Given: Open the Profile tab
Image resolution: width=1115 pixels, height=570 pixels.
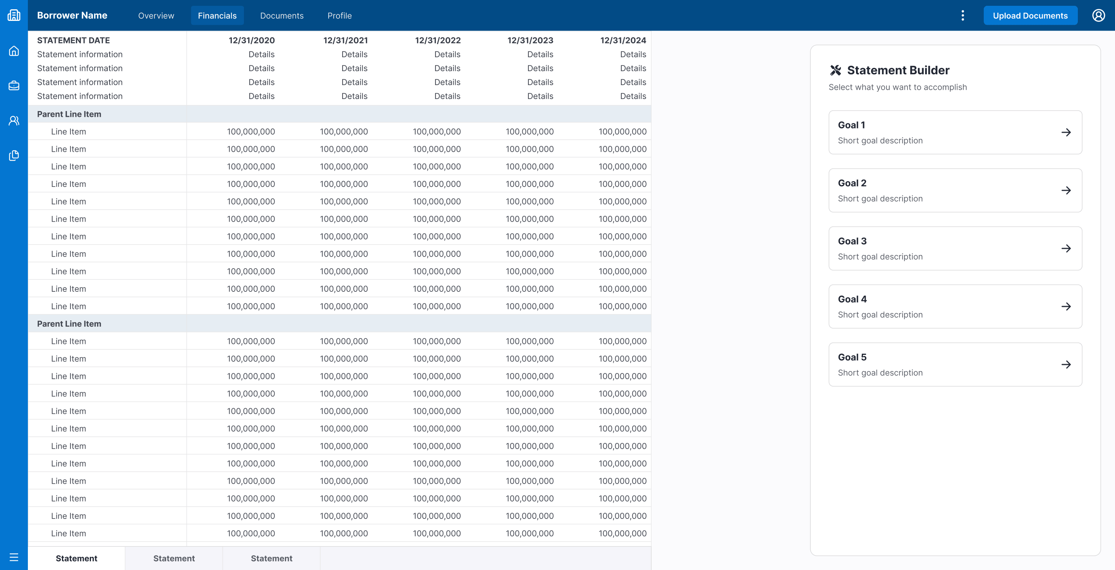Looking at the screenshot, I should click(340, 15).
